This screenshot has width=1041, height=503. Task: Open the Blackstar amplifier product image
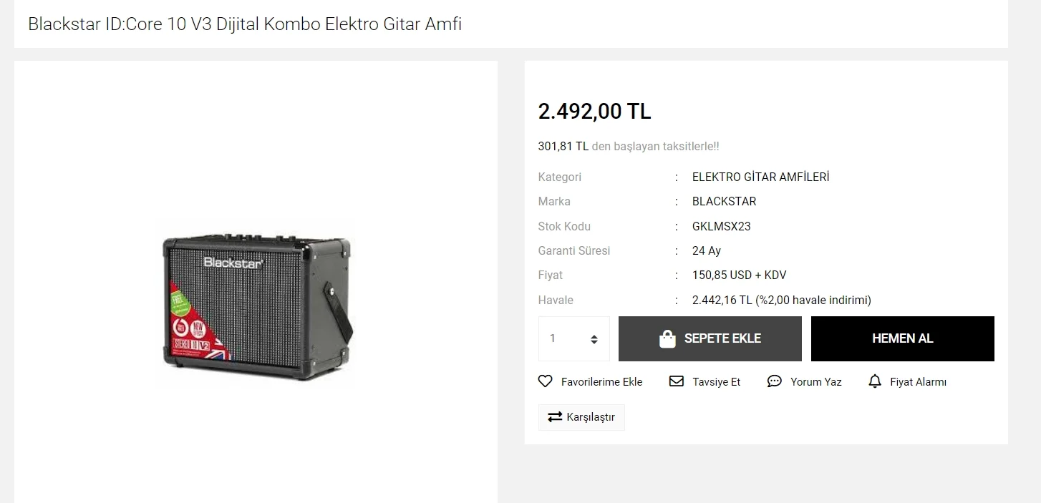coord(256,304)
